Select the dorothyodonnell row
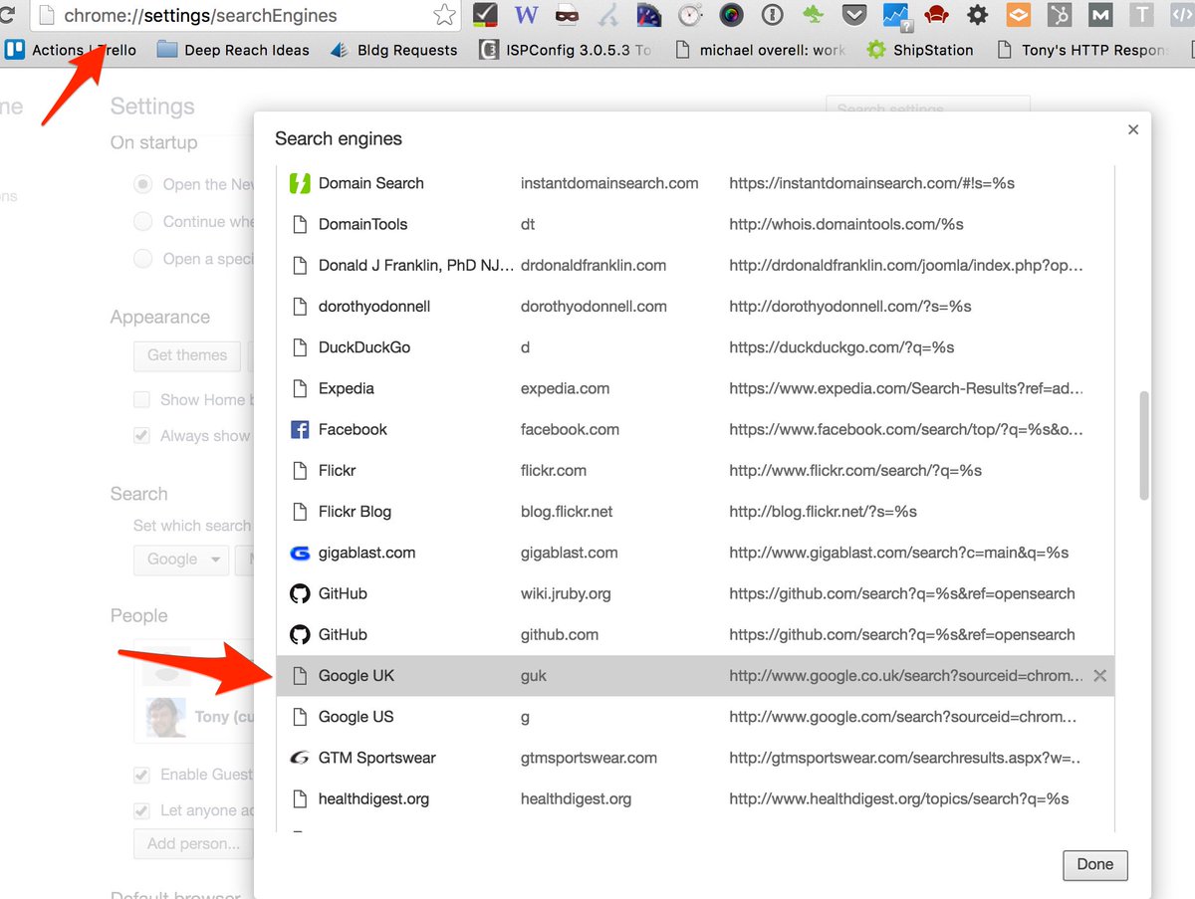1195x899 pixels. pos(695,307)
